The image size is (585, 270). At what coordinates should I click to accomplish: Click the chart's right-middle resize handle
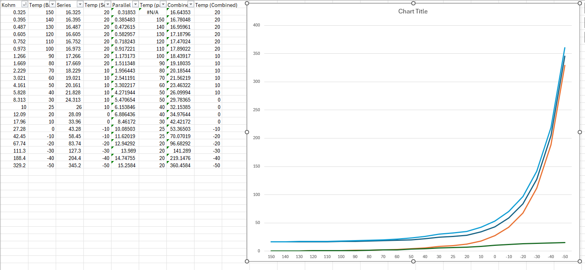point(580,132)
